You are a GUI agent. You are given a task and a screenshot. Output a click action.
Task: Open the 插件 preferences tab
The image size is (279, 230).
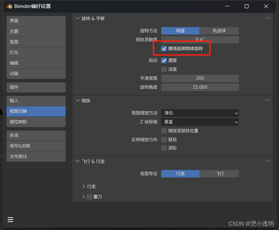pos(36,87)
